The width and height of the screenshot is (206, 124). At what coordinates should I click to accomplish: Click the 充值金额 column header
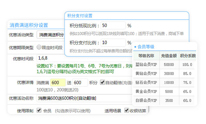tap(169, 56)
